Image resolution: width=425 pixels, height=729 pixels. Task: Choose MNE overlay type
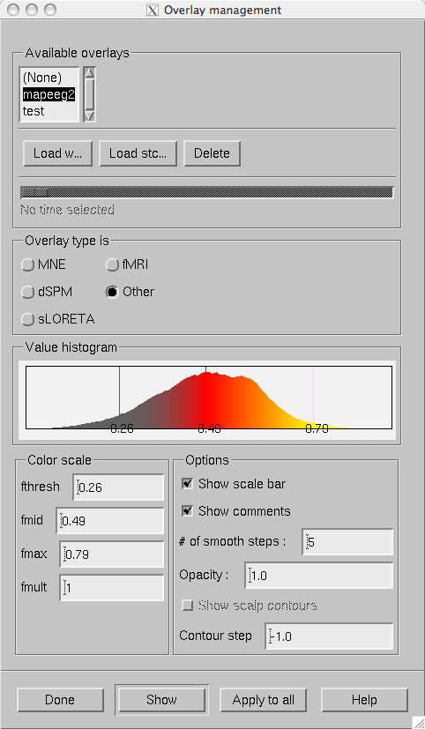point(28,265)
